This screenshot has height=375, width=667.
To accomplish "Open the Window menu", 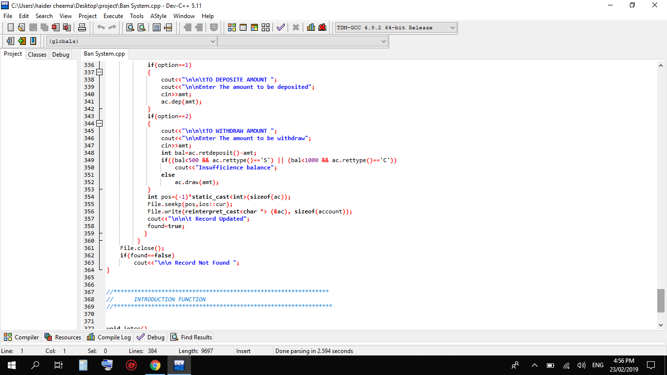I will (x=184, y=16).
